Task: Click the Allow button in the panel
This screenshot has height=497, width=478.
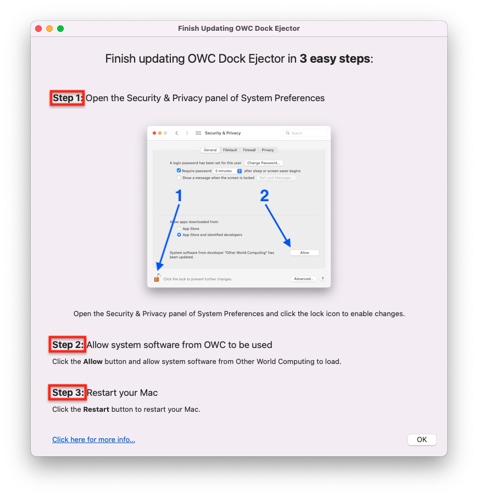Action: click(304, 252)
